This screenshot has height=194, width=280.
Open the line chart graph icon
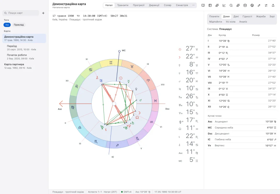(x=224, y=5)
